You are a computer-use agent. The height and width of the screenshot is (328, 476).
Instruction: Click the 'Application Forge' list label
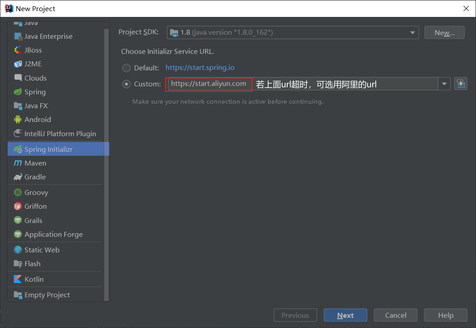[53, 235]
